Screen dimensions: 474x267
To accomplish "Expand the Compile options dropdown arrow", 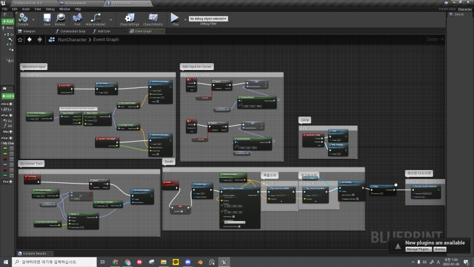I will click(34, 18).
